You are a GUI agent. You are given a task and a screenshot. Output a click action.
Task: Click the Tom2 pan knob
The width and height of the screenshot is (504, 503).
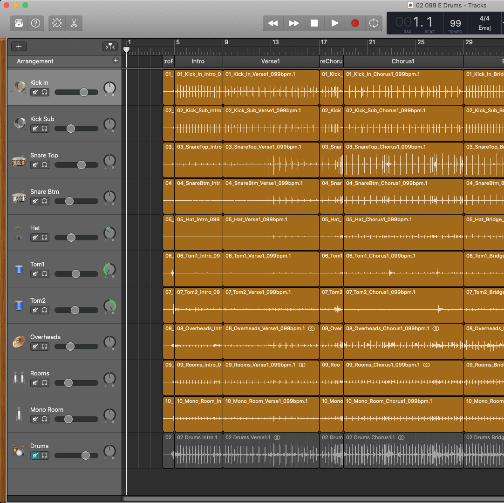(109, 306)
